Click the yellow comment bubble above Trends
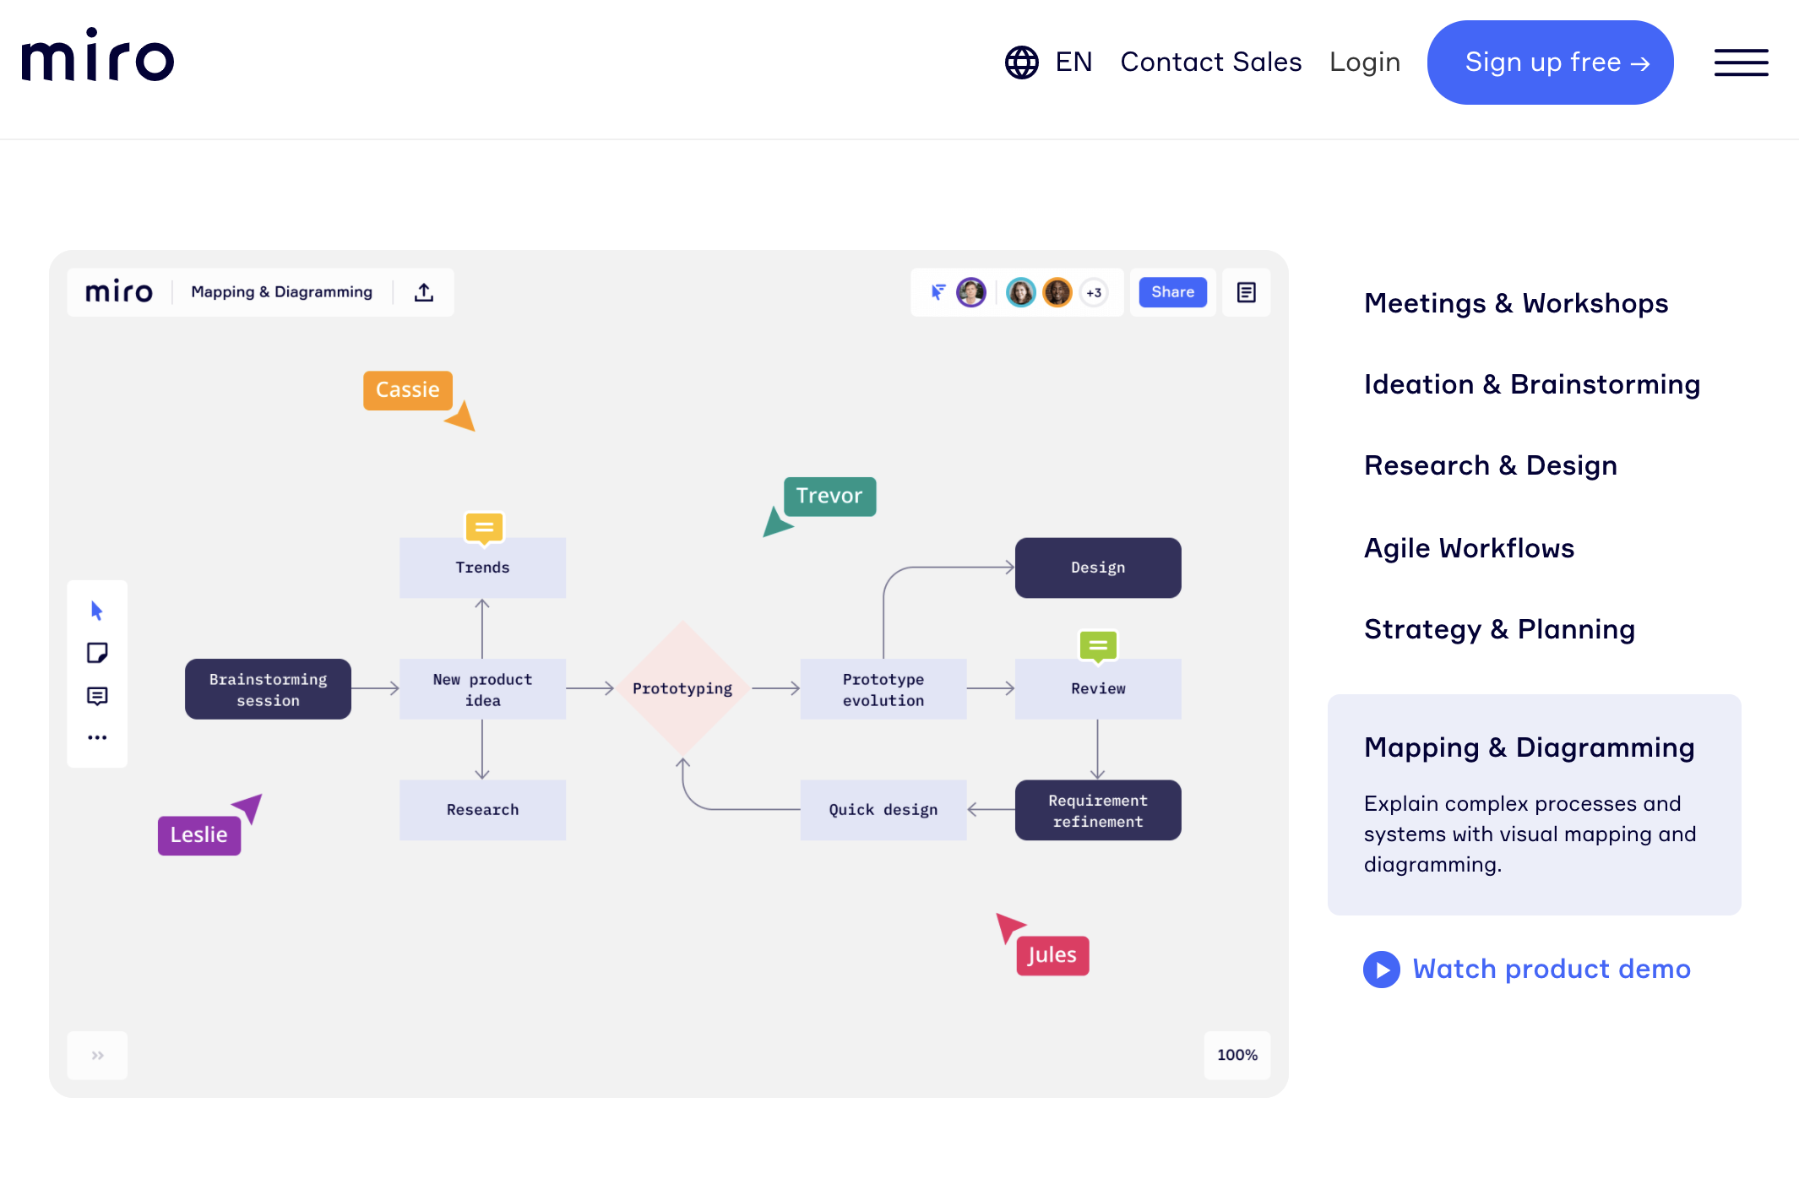 484,528
